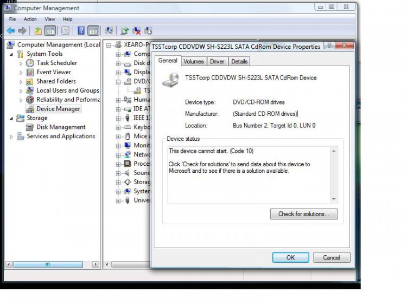Click the dialog's question mark help button
The height and width of the screenshot is (305, 407).
tap(329, 46)
